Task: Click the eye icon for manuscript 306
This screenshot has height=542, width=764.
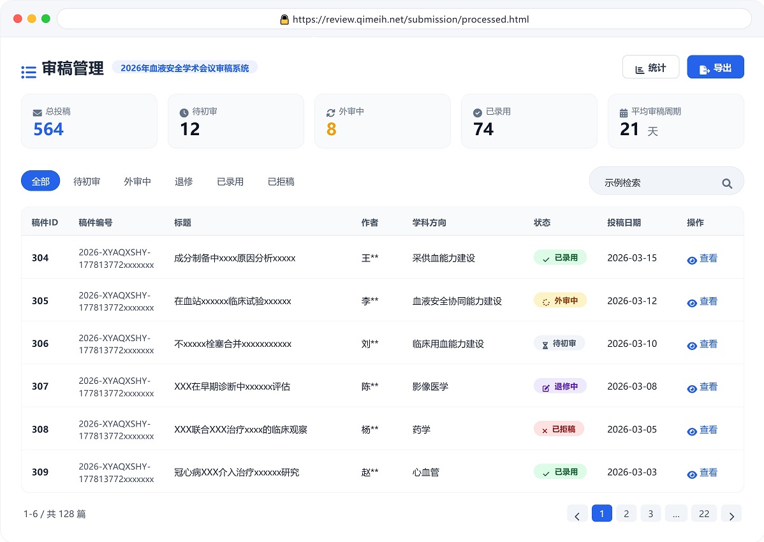Action: click(691, 346)
